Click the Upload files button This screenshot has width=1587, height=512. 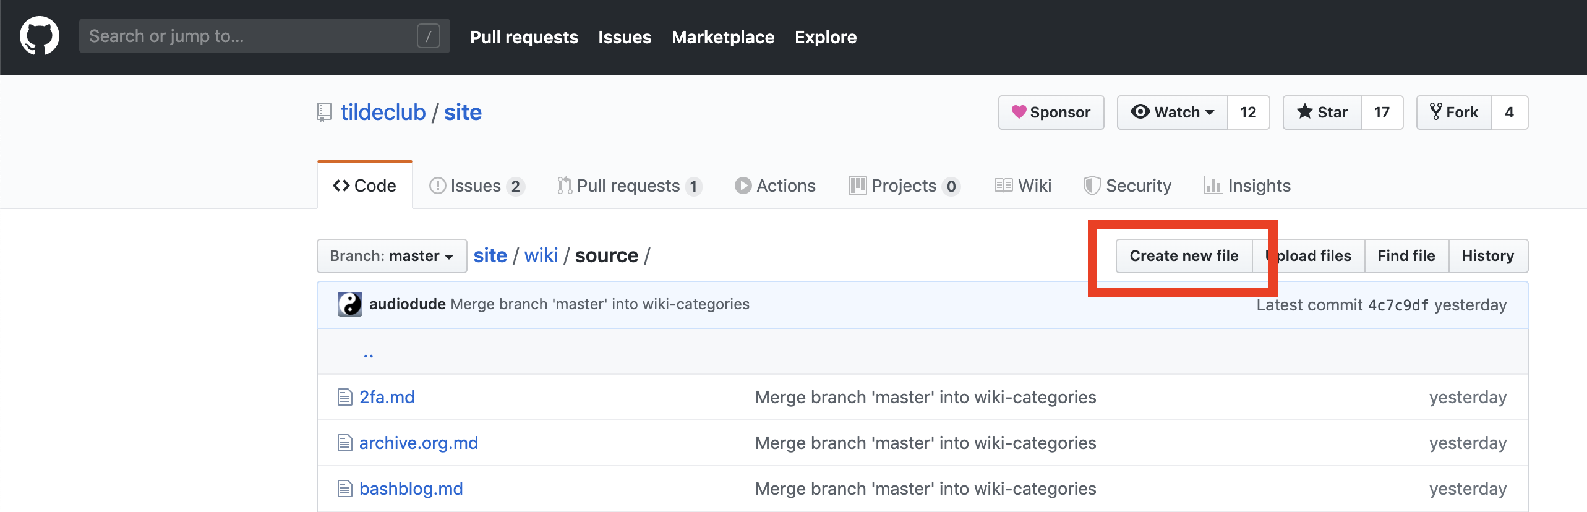click(1309, 256)
